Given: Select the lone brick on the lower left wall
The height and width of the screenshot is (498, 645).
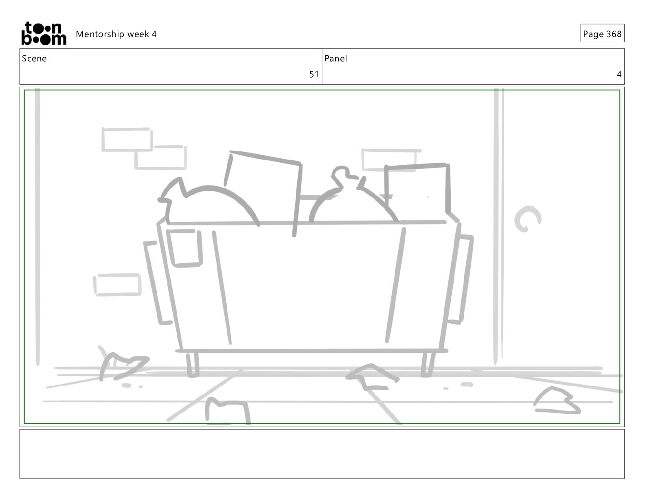Looking at the screenshot, I should (x=118, y=284).
